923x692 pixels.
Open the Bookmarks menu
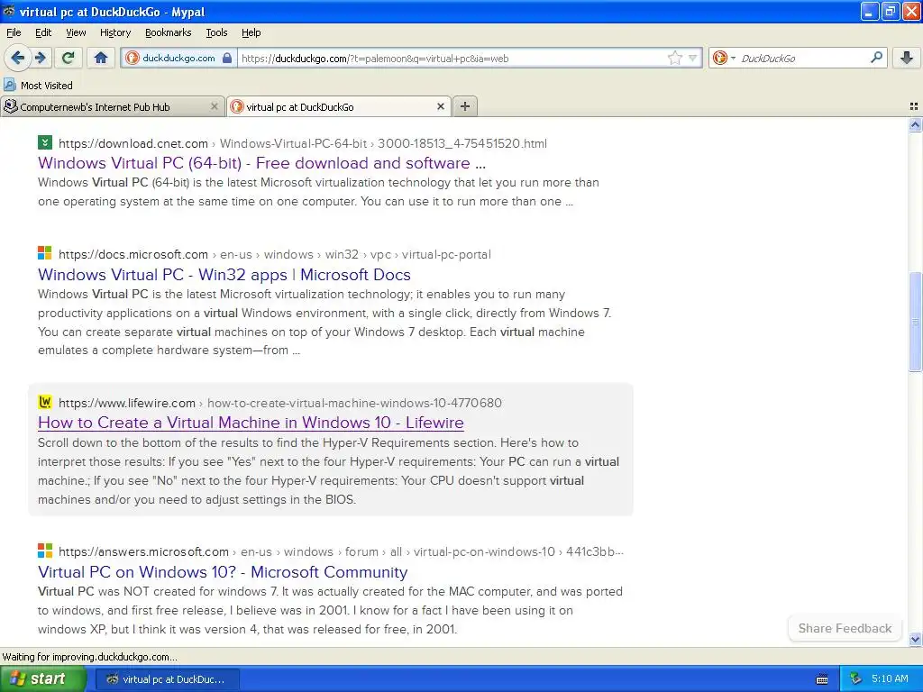coord(168,32)
